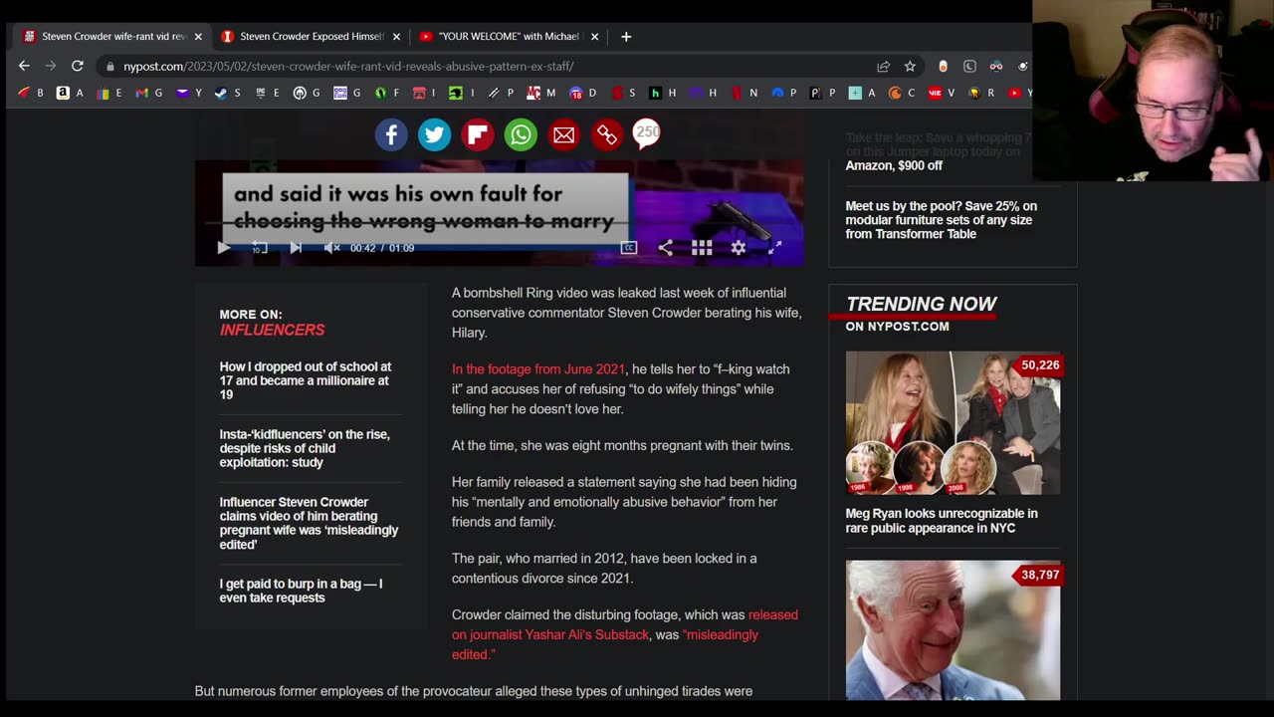Open 'I get paid to burp' story

(x=301, y=591)
